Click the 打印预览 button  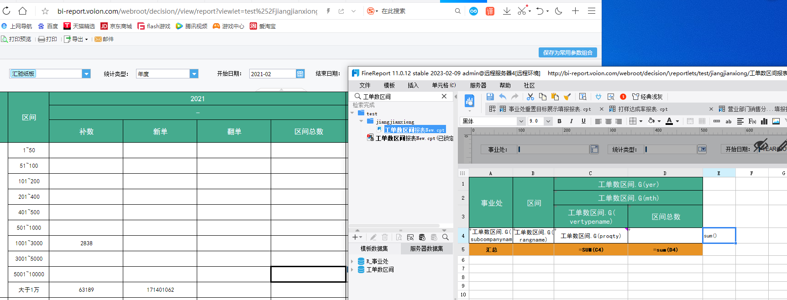tap(16, 39)
